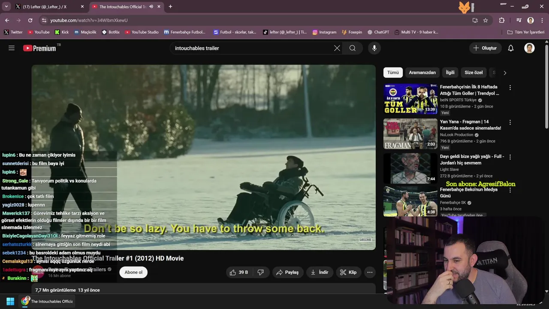
Task: Open the ChatGPT bookmark
Action: 378,32
